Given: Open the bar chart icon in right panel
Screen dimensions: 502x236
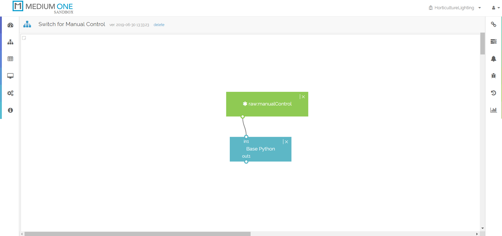Looking at the screenshot, I should coord(493,110).
